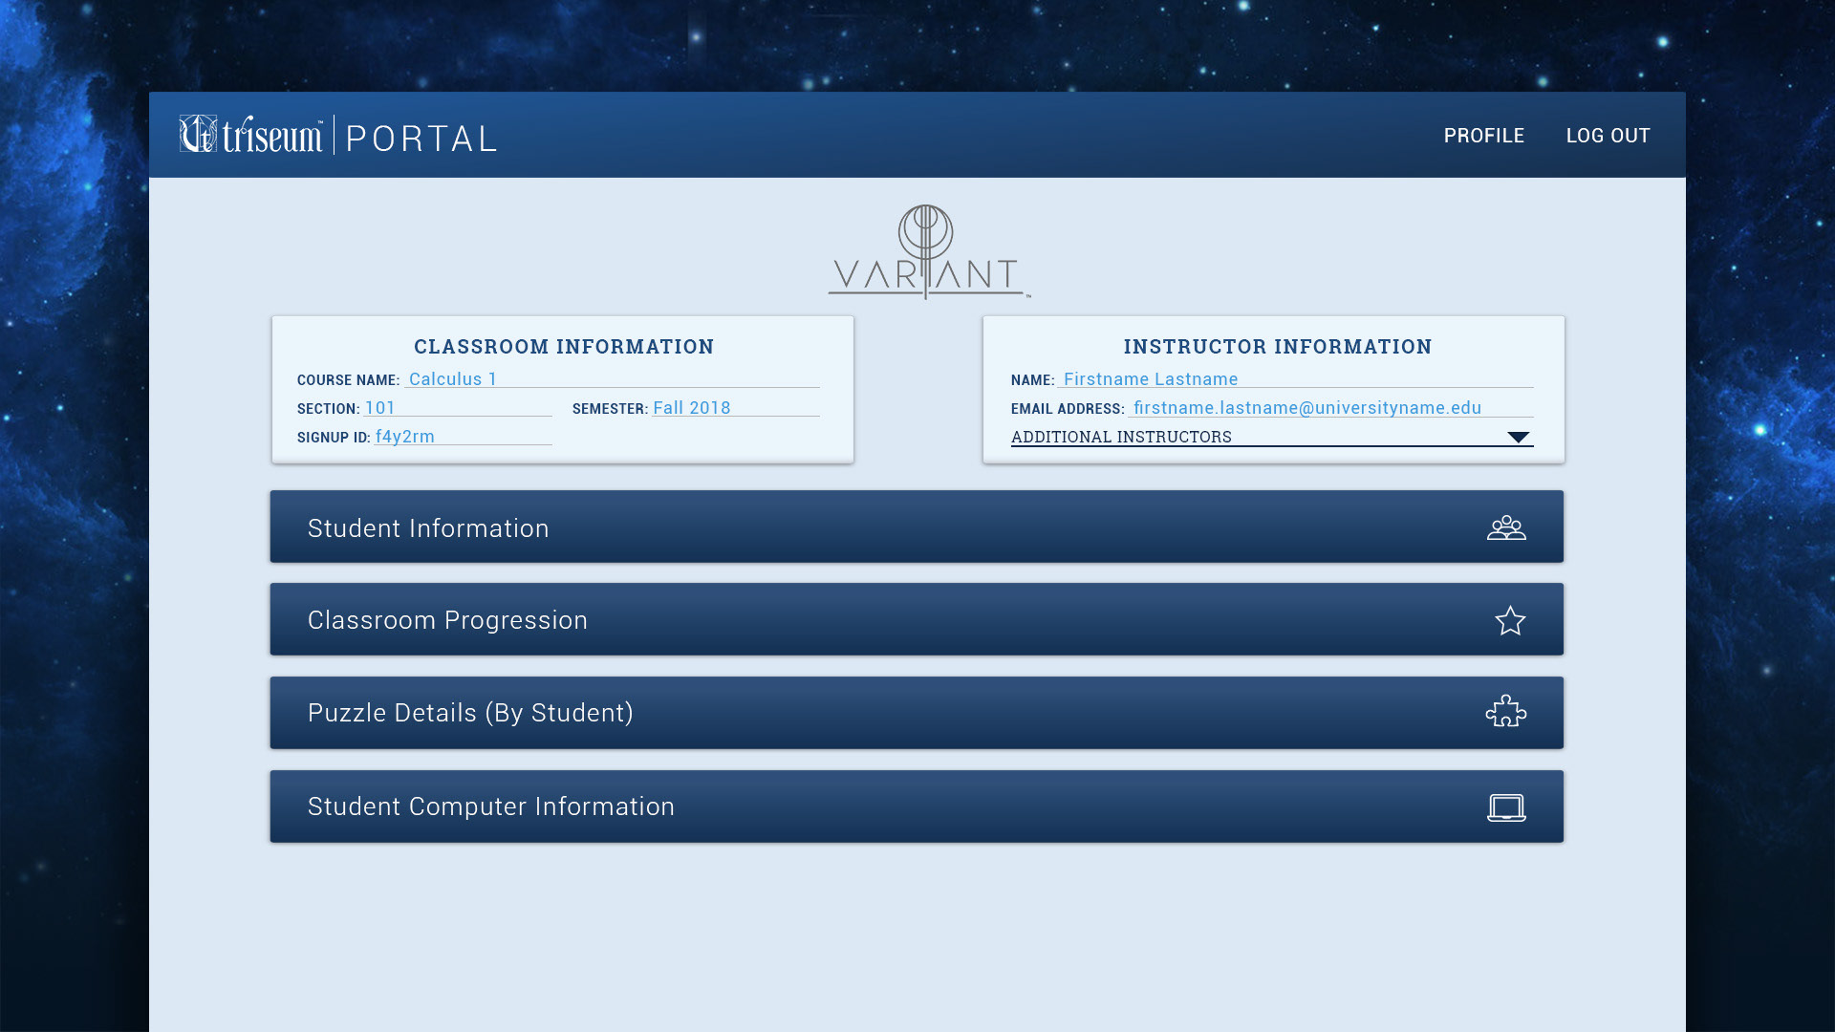The image size is (1835, 1032).
Task: Log out of the portal
Action: [1608, 136]
